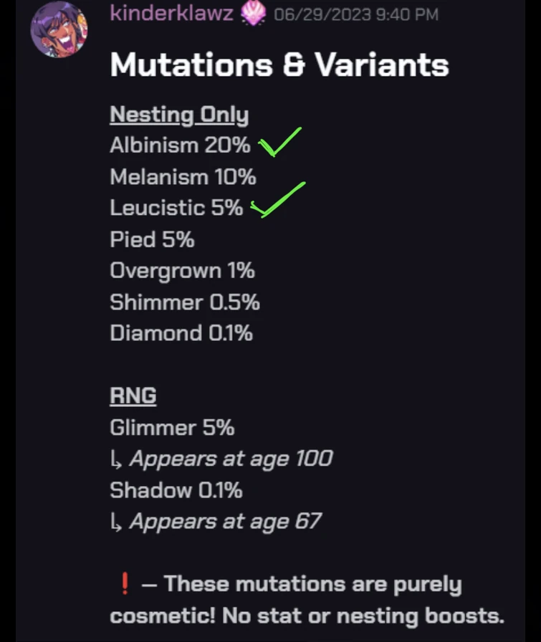Open the kinderklawz username profile
Image resolution: width=541 pixels, height=642 pixels.
(x=172, y=14)
